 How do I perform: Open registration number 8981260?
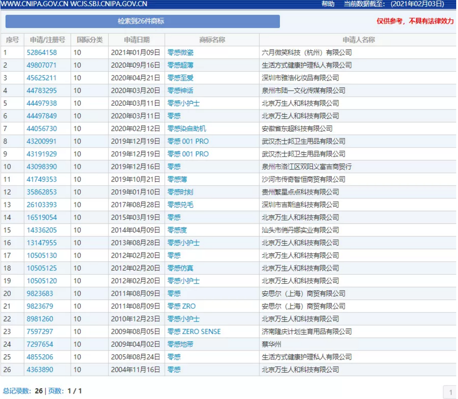[x=40, y=319]
